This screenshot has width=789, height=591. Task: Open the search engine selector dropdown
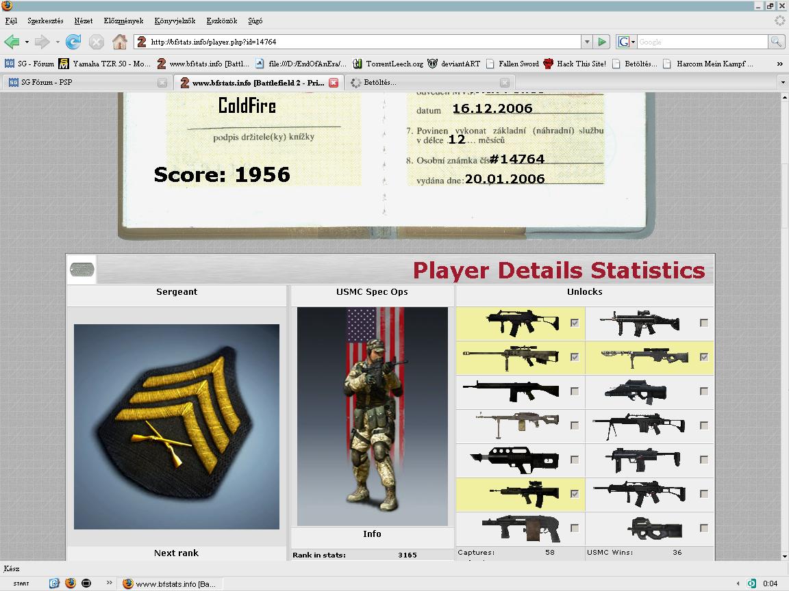[625, 42]
